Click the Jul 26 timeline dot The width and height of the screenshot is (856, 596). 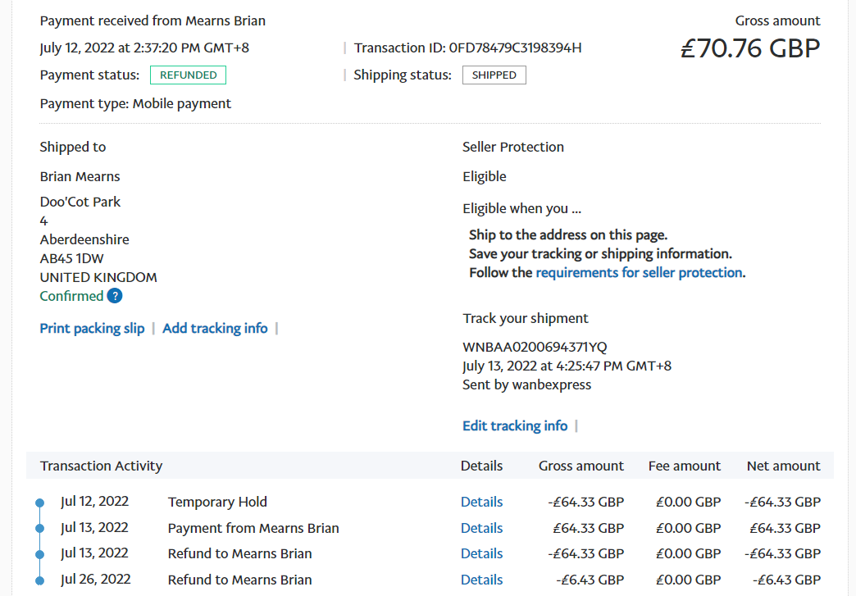click(39, 580)
